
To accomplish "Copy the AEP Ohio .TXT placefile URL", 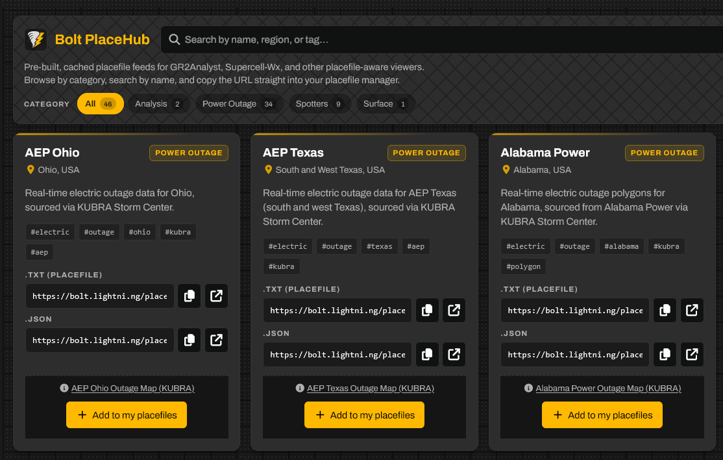I will 189,296.
